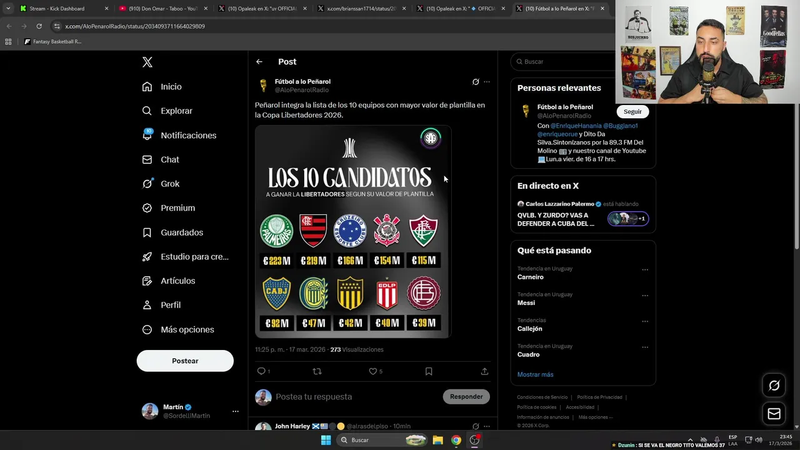The width and height of the screenshot is (800, 450).
Task: Expand Más opciones menu
Action: pyautogui.click(x=178, y=329)
